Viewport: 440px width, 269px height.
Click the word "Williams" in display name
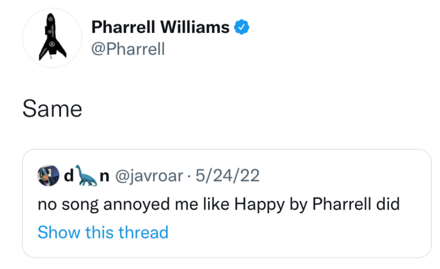pos(195,27)
